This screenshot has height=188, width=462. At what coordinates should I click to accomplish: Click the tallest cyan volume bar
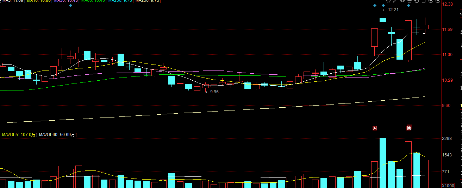pos(383,163)
